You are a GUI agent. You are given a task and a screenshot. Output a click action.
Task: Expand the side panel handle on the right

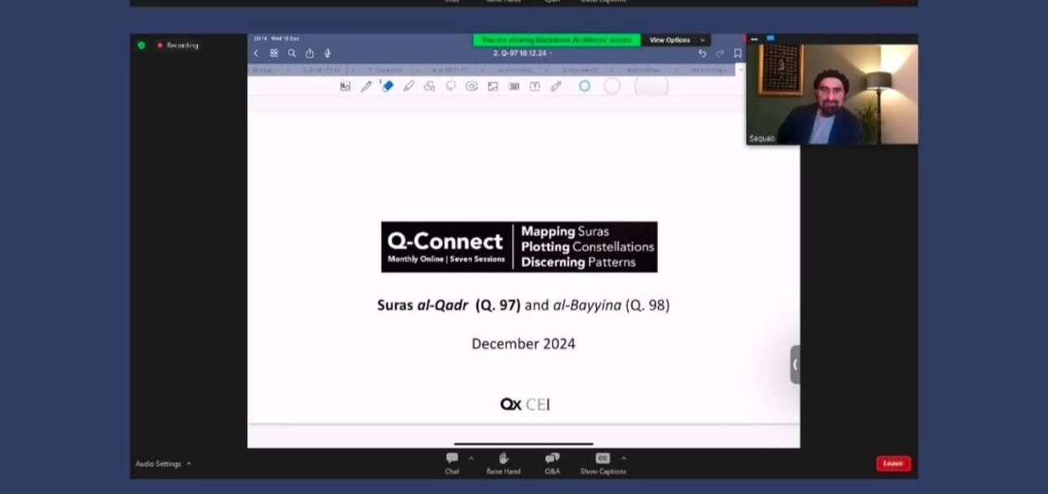[795, 365]
